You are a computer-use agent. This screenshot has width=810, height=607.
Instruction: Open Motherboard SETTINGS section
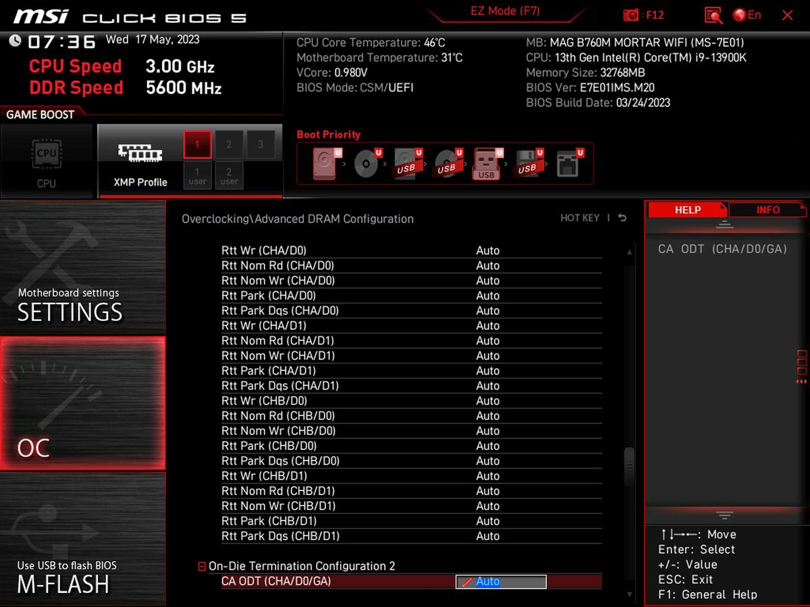[82, 268]
